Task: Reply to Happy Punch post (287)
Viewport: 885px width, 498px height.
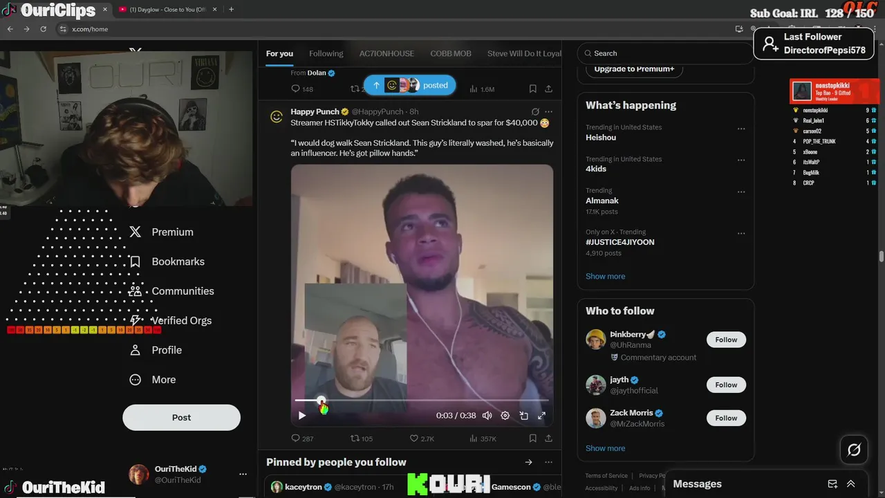Action: coord(302,439)
